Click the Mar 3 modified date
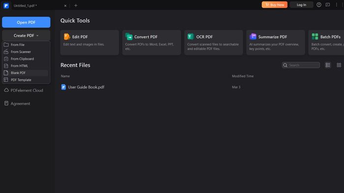344x193 pixels. click(236, 87)
